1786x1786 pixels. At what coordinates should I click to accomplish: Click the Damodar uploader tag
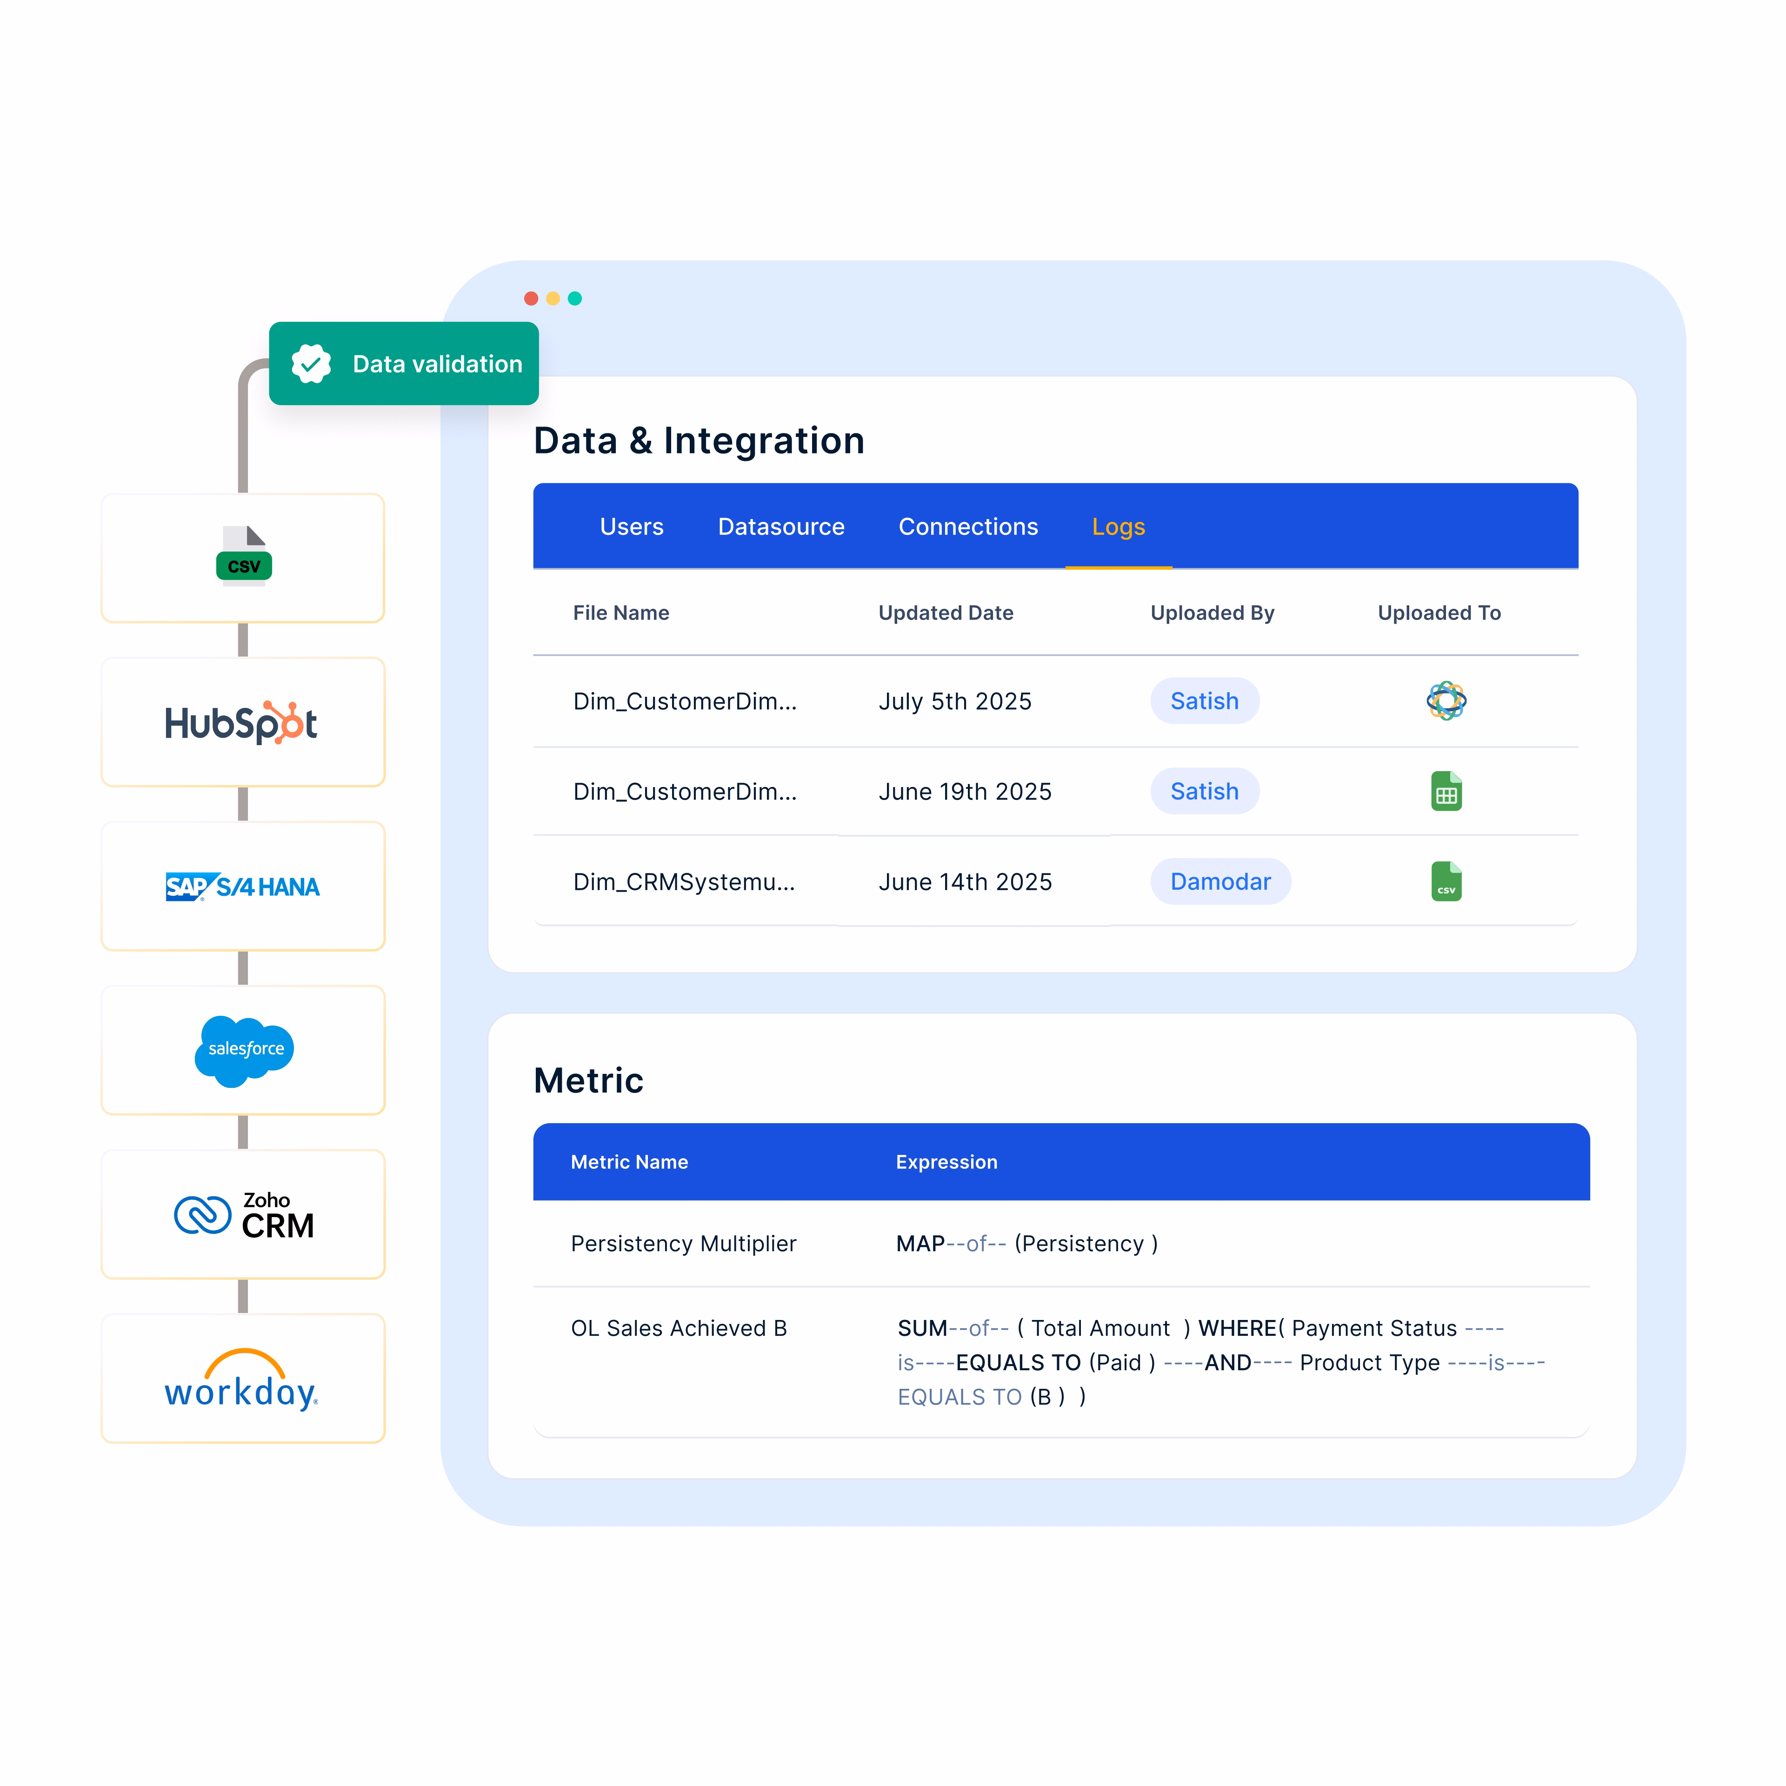point(1220,881)
